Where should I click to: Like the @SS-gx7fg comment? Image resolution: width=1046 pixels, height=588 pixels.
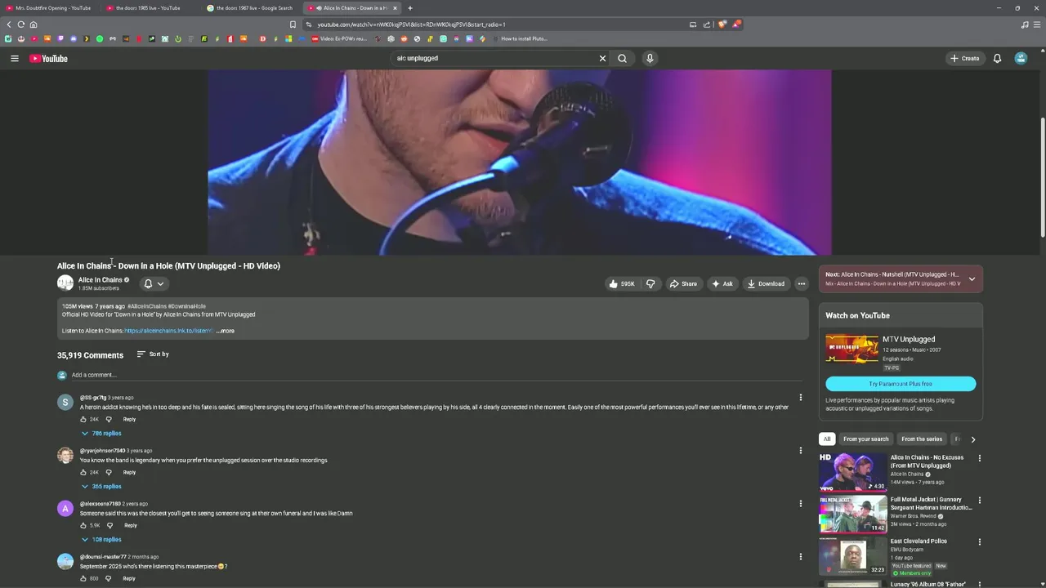[x=83, y=419]
